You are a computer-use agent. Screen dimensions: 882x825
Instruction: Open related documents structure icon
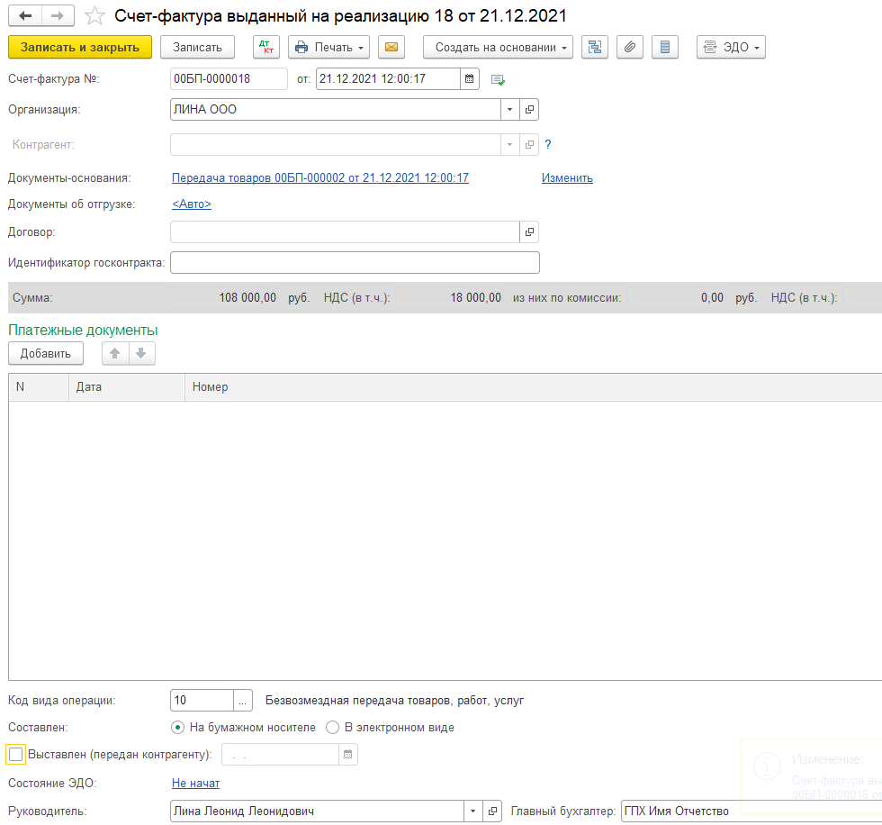[595, 47]
